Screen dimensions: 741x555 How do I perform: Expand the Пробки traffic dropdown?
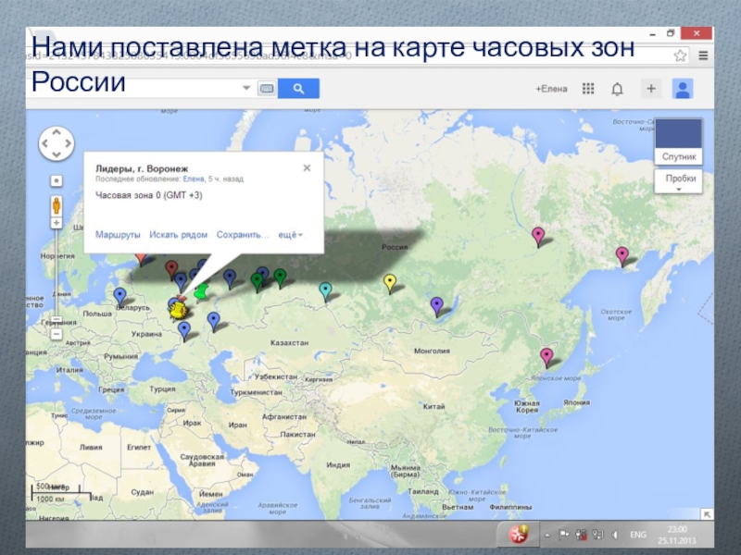point(679,181)
